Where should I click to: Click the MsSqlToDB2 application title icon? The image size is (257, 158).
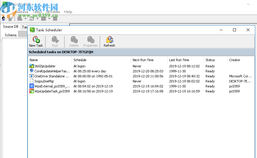pos(5,4)
